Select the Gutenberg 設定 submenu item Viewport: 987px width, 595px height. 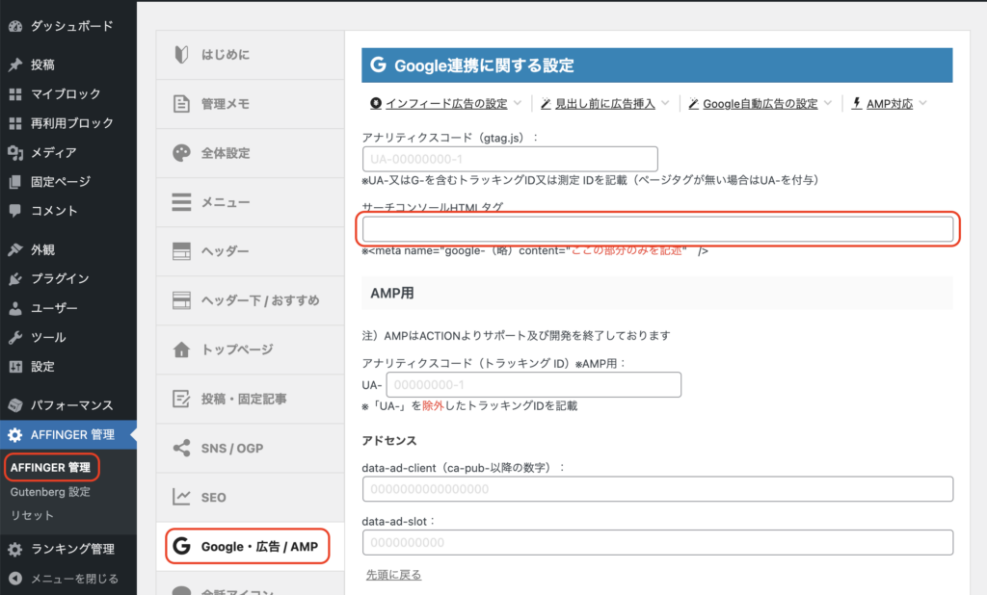pyautogui.click(x=50, y=492)
